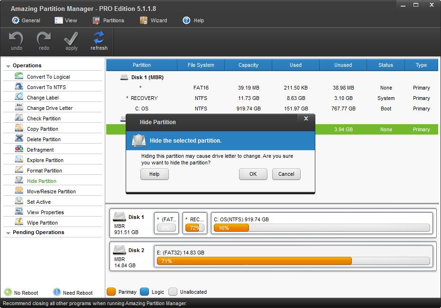Click the Check Partition icon
Screen dimensions: 441x308
[x=19, y=118]
